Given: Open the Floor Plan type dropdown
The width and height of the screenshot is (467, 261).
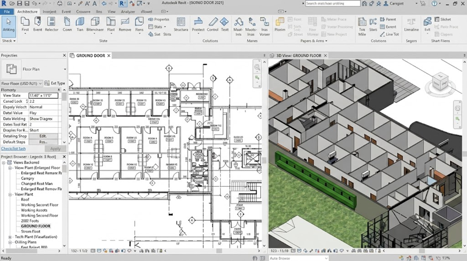Looking at the screenshot, I should pyautogui.click(x=65, y=69).
